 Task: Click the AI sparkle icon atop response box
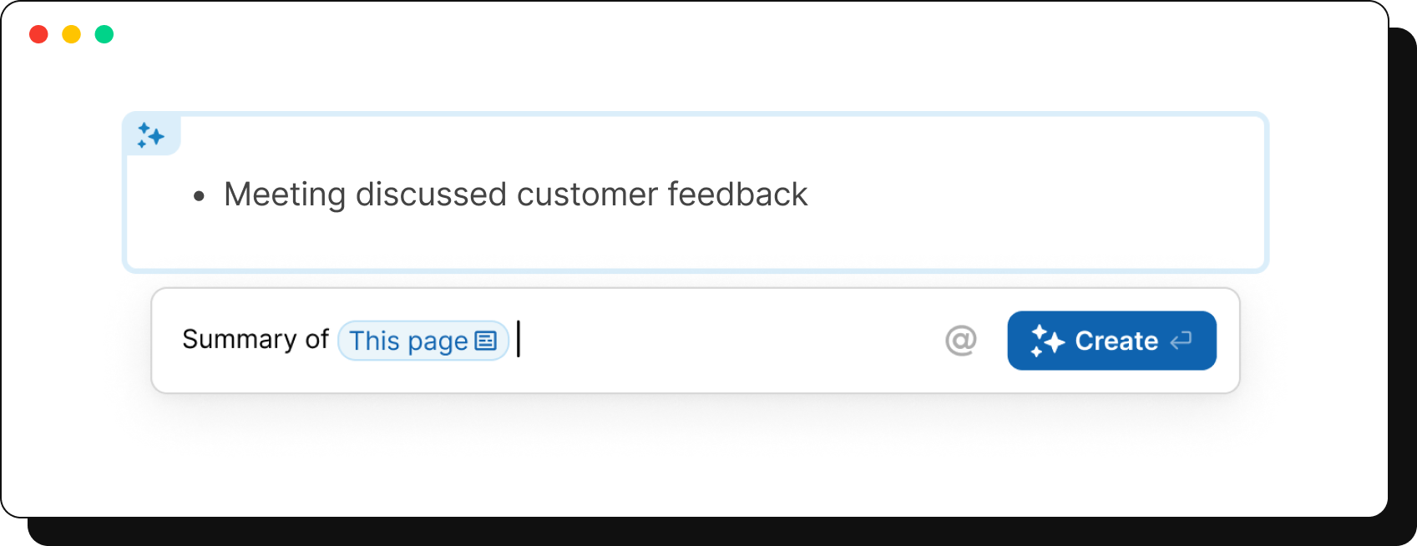(x=151, y=135)
